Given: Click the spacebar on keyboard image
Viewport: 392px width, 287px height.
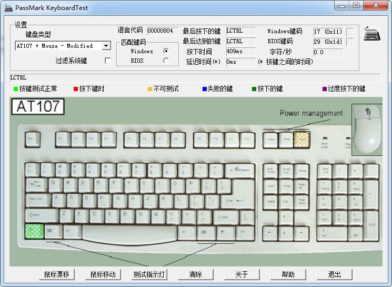Looking at the screenshot, I should (x=130, y=235).
